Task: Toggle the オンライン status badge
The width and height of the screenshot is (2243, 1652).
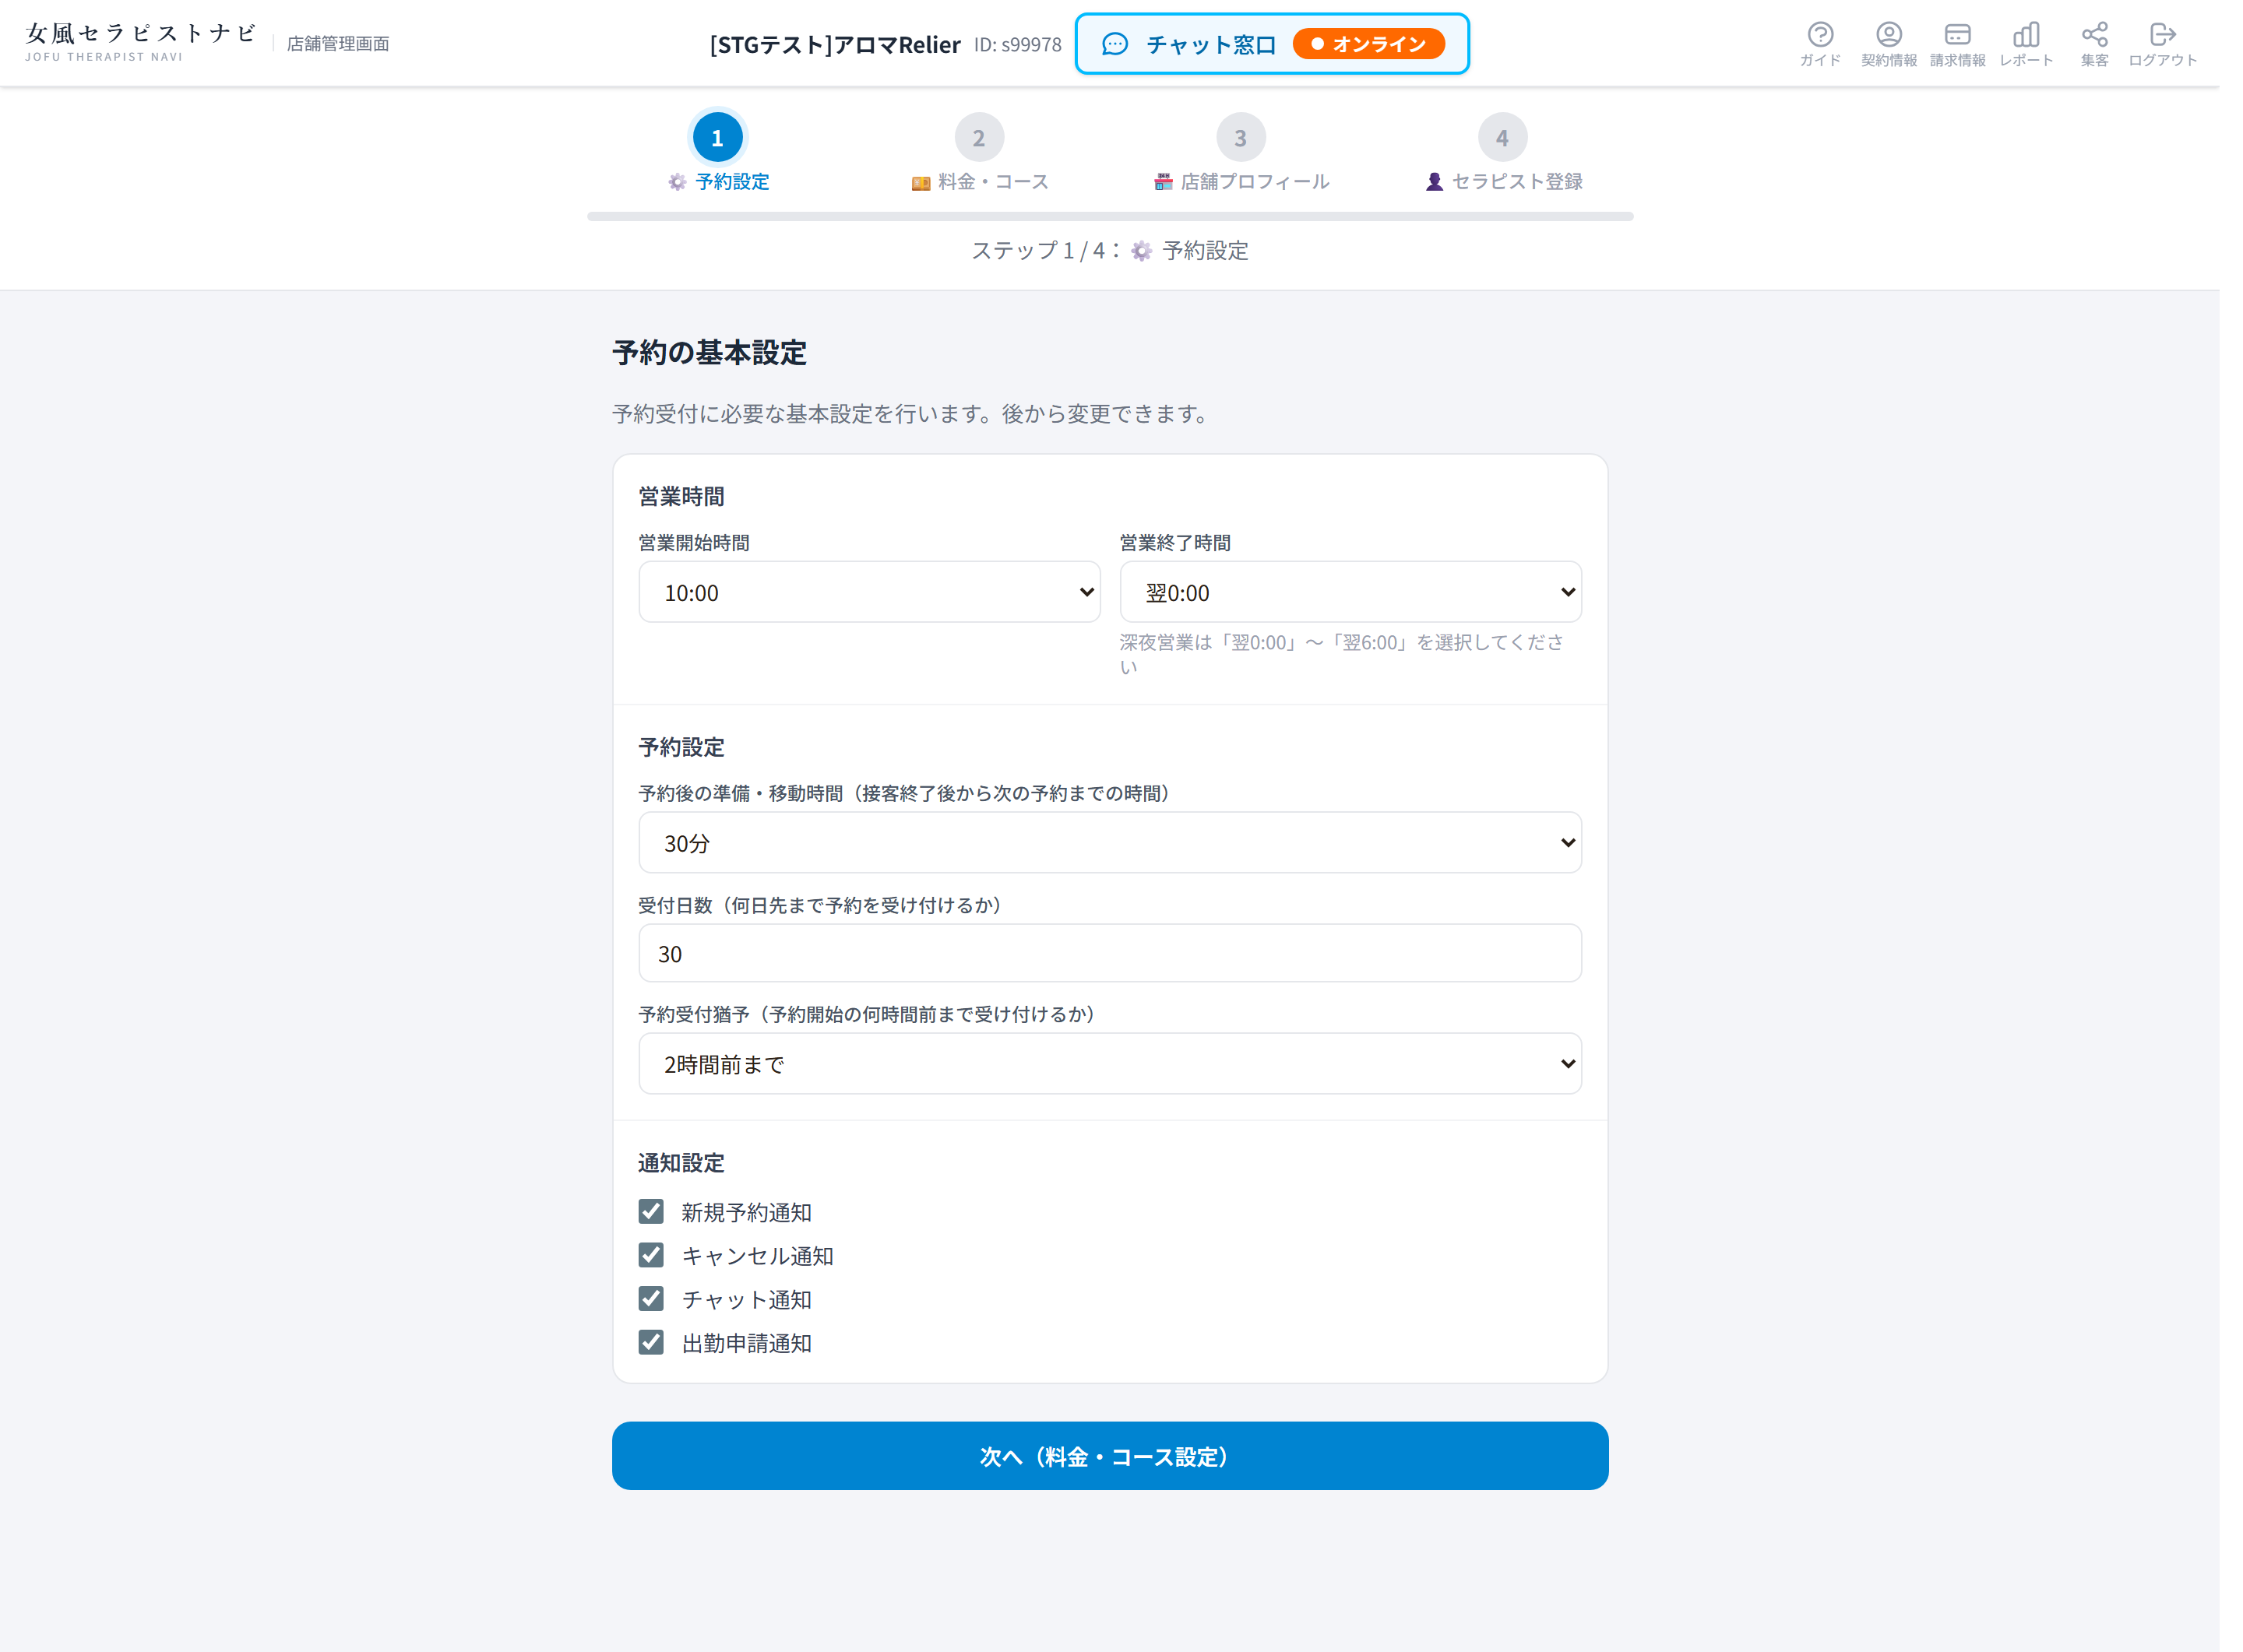Action: pos(1368,44)
